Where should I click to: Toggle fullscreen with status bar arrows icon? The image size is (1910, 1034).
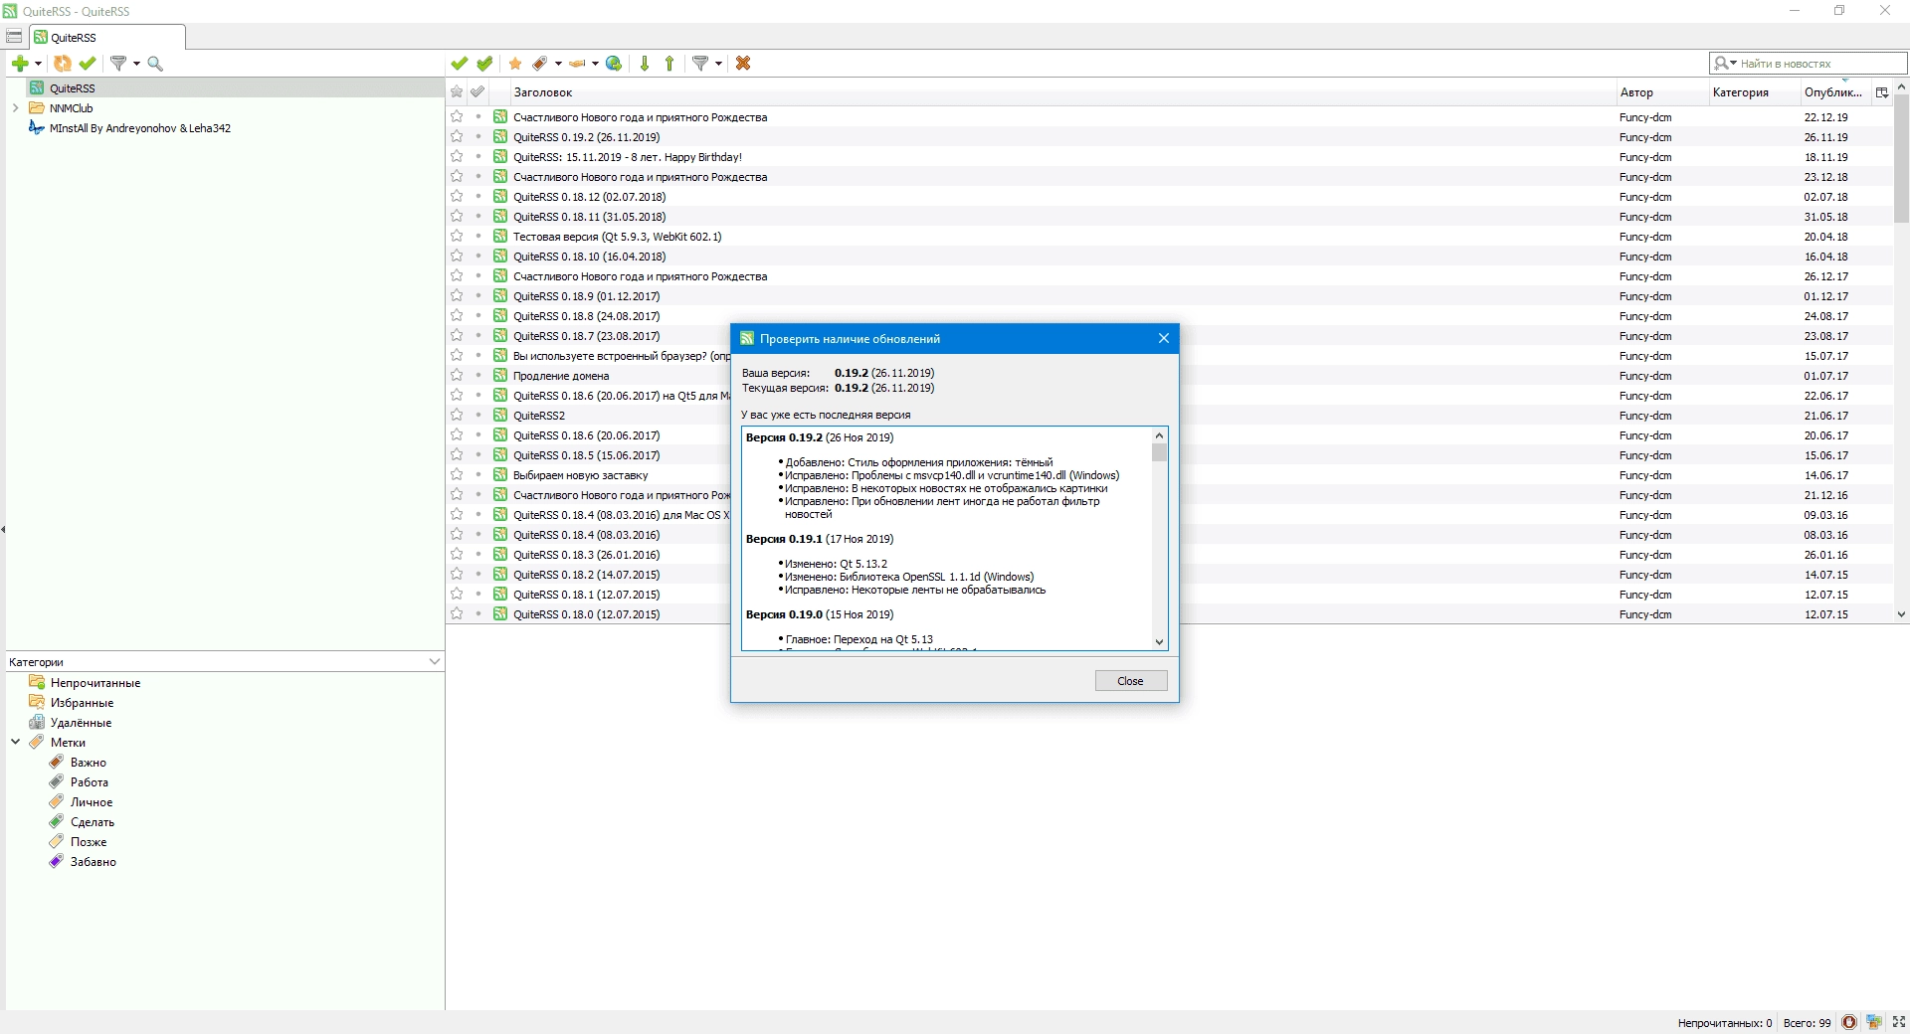point(1898,1022)
